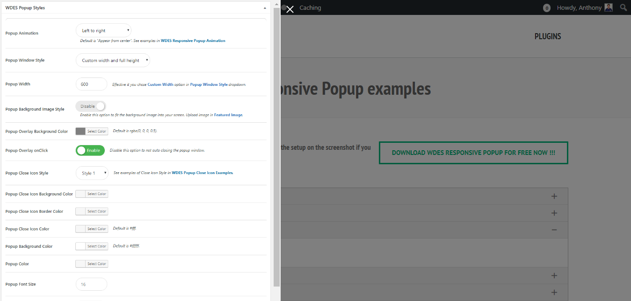This screenshot has width=631, height=301.
Task: Open the PLUGINS navigation item
Action: 548,36
